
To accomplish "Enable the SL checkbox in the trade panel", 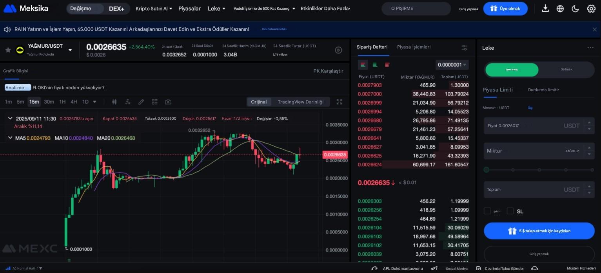I will pyautogui.click(x=510, y=211).
